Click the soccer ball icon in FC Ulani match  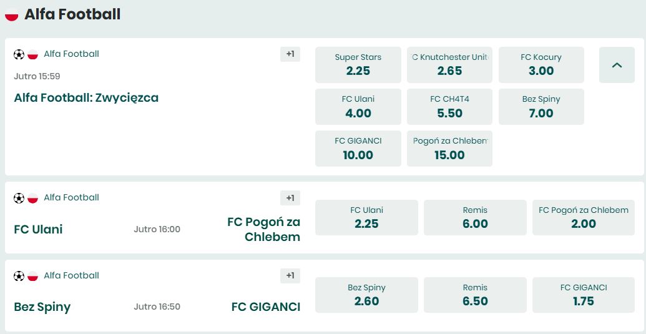coord(19,198)
